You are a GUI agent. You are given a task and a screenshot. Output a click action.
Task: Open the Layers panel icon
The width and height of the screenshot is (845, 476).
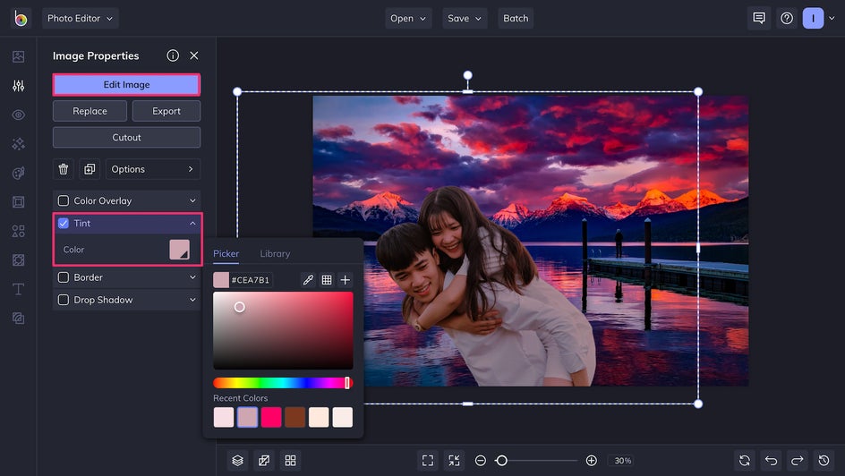coord(238,461)
